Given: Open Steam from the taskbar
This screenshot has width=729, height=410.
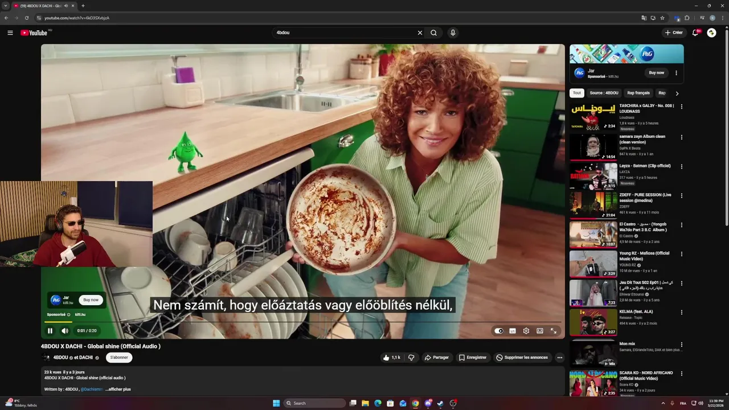Looking at the screenshot, I should click(441, 403).
